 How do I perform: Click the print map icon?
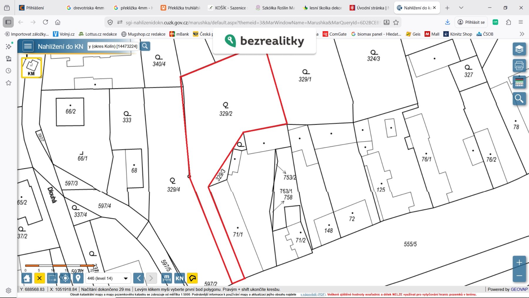pos(519,66)
